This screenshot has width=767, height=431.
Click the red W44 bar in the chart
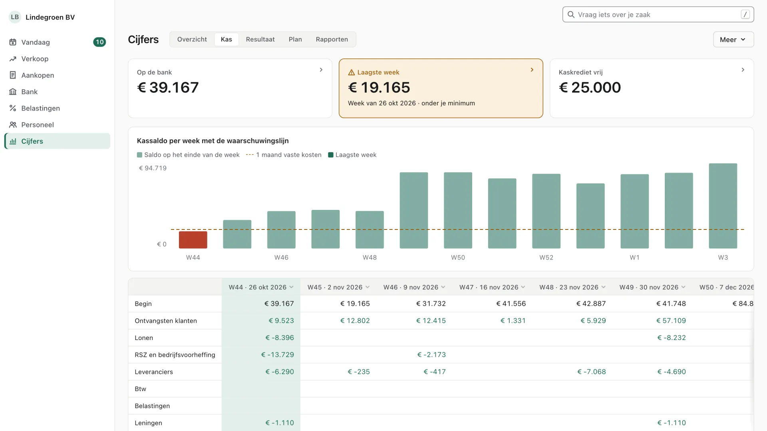pyautogui.click(x=193, y=240)
